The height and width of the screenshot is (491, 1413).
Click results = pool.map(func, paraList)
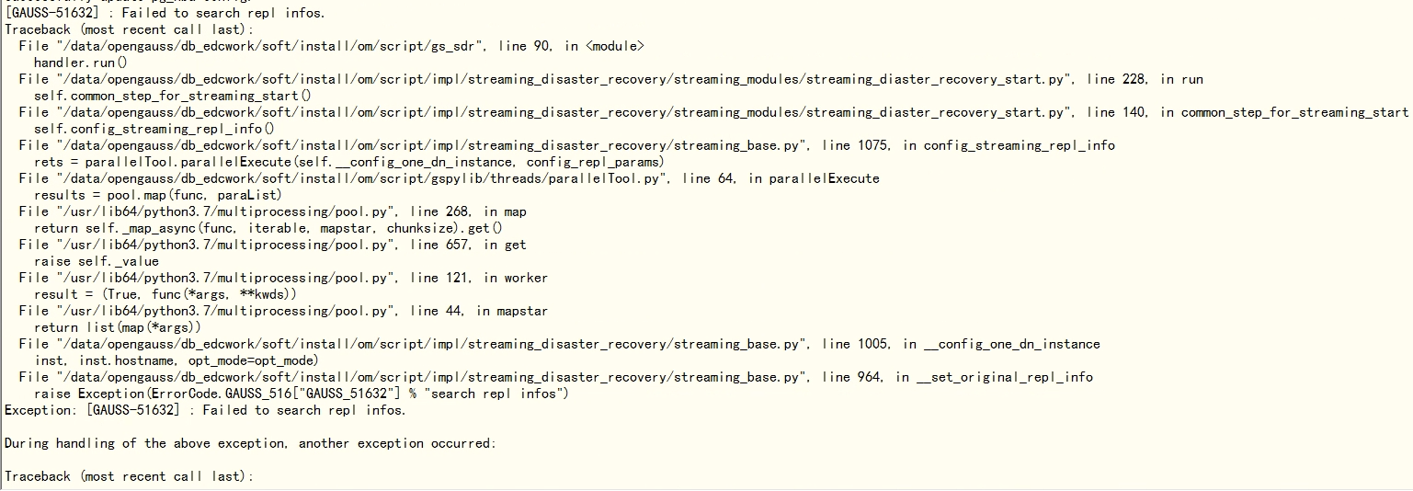point(158,195)
